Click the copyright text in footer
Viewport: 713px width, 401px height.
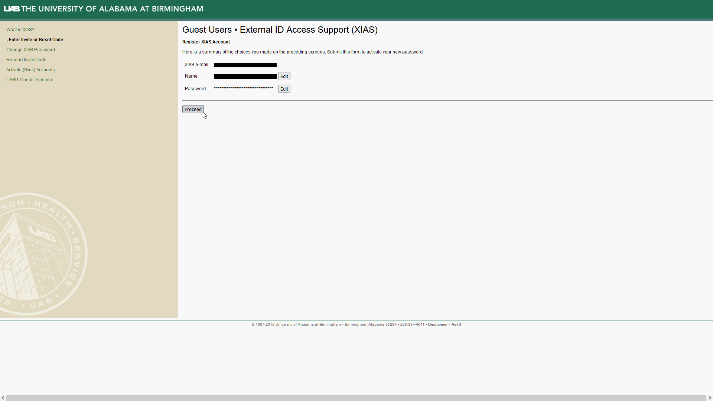pyautogui.click(x=338, y=325)
